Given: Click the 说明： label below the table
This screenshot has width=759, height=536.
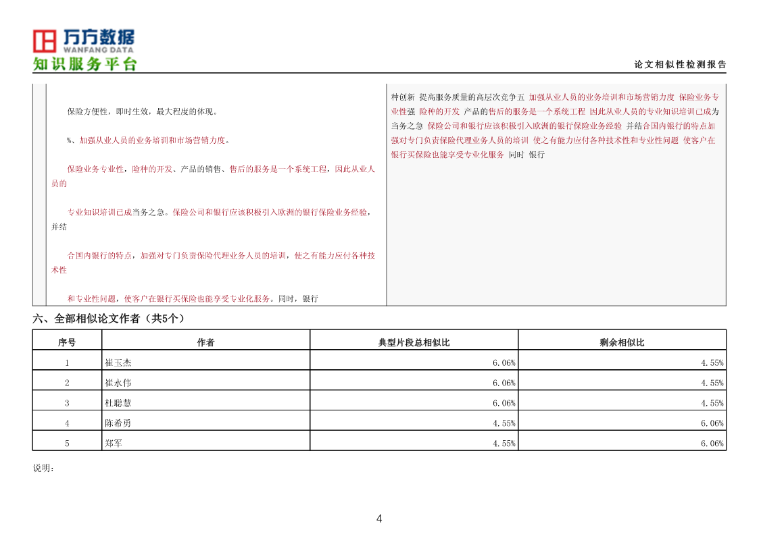Looking at the screenshot, I should (x=43, y=468).
